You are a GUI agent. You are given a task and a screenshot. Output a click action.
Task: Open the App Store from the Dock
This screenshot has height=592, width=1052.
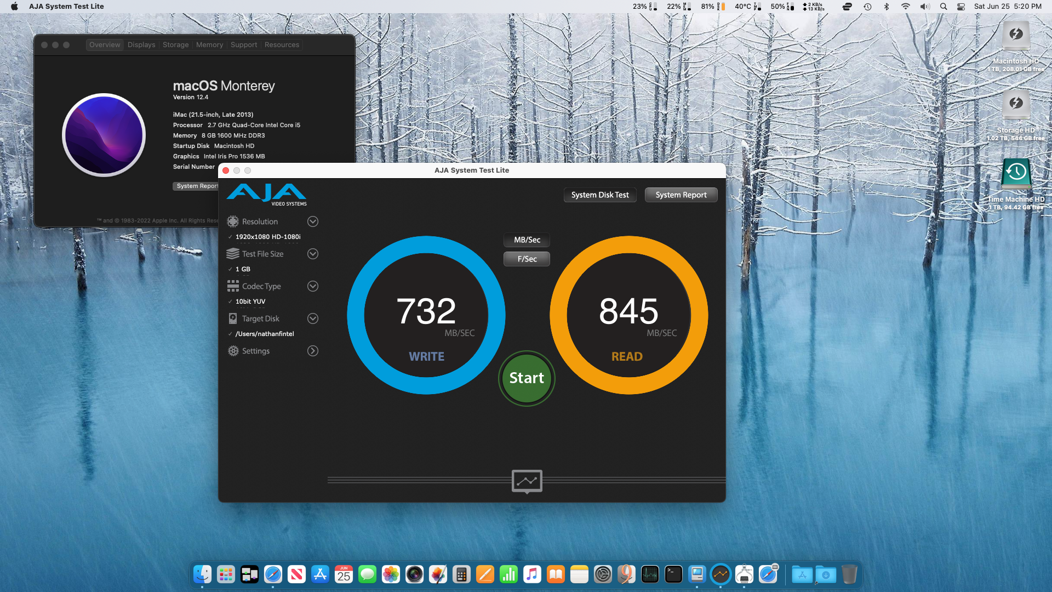(320, 574)
